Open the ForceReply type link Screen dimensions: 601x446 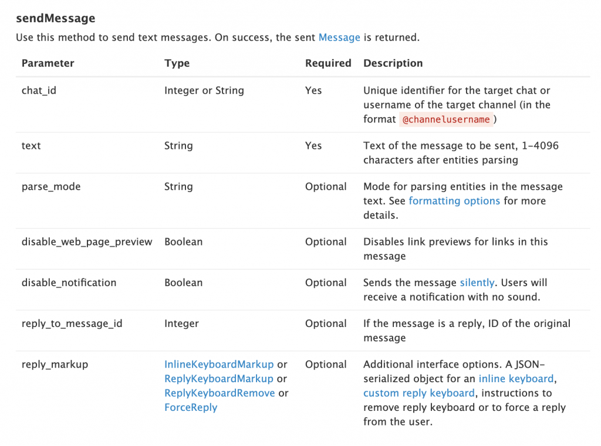[x=191, y=407]
